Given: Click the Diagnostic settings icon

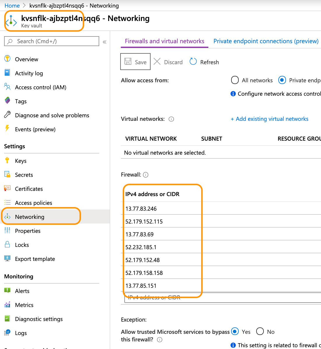Looking at the screenshot, I should pos(7,319).
